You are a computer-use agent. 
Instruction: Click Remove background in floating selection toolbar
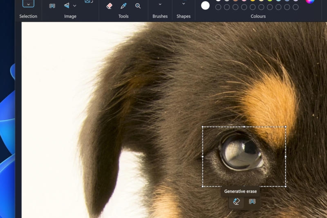(x=252, y=201)
